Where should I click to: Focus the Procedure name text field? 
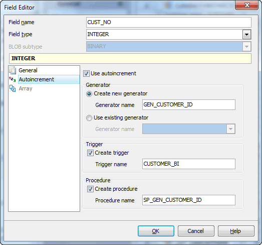pyautogui.click(x=189, y=200)
